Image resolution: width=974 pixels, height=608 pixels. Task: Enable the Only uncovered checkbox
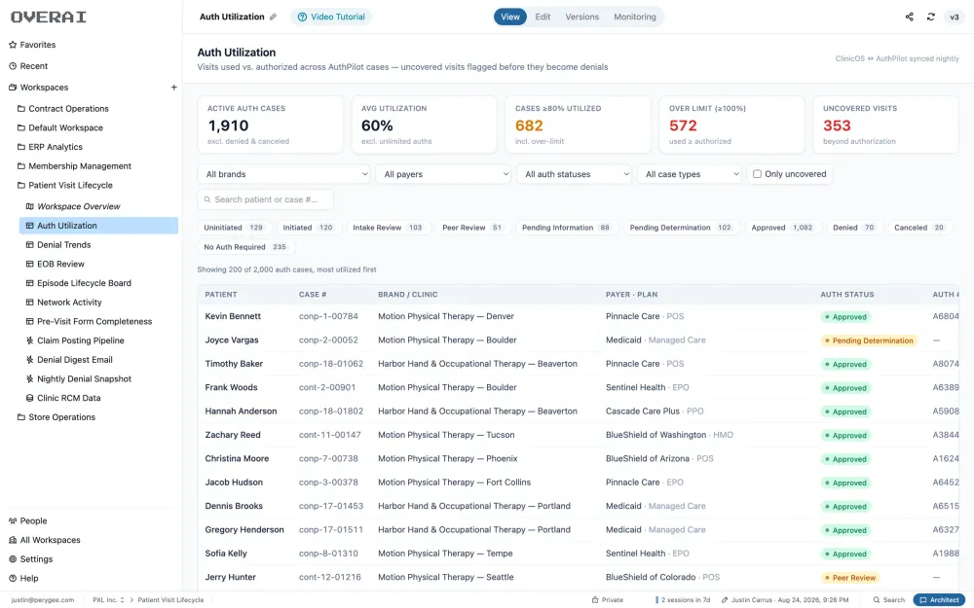click(x=757, y=174)
